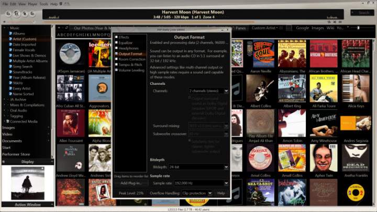377x212 pixels.
Task: Click the Soundtracks view icon
Action: 10,72
